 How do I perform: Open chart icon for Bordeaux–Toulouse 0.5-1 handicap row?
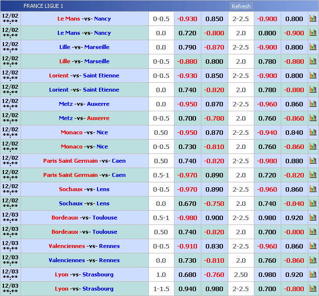click(313, 218)
